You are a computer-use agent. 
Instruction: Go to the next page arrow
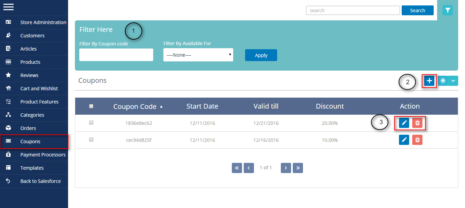(286, 168)
